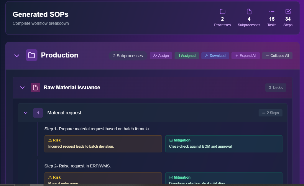304x186 pixels.
Task: Click the Step 1 Mitigation check icon
Action: [171, 140]
